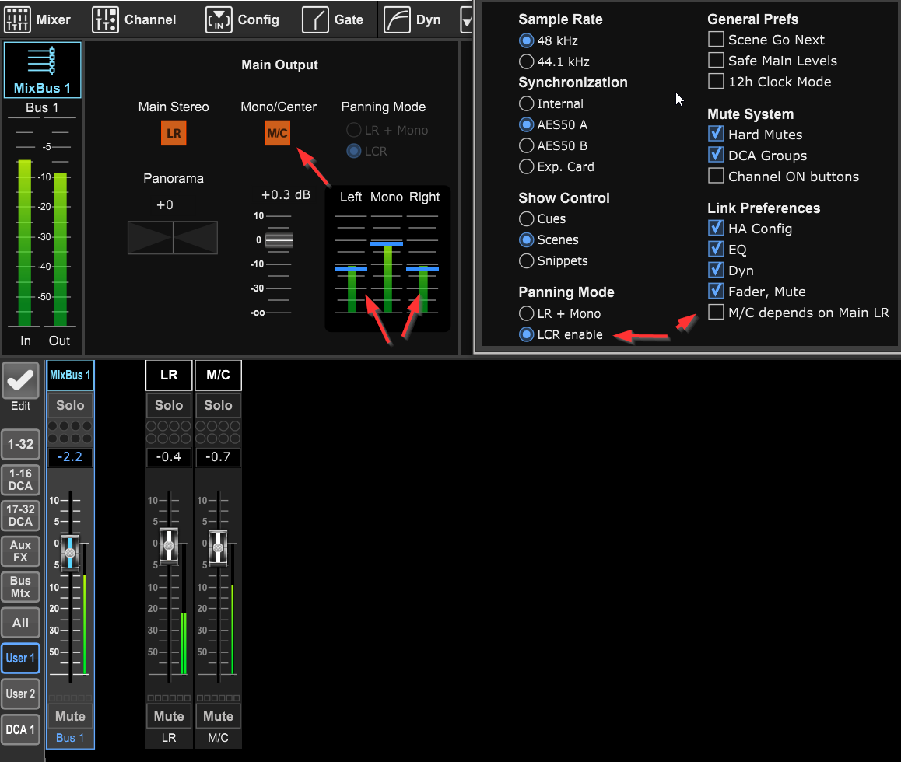901x762 pixels.
Task: Toggle Mono/Center M/C assignment
Action: click(278, 133)
